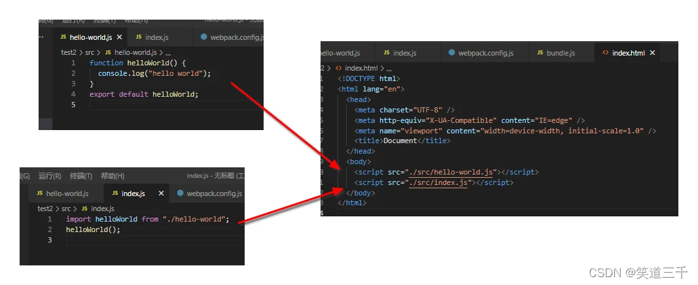Image resolution: width=698 pixels, height=285 pixels.
Task: Click webpack icon in hello-world.js window tab bar
Action: coord(204,37)
